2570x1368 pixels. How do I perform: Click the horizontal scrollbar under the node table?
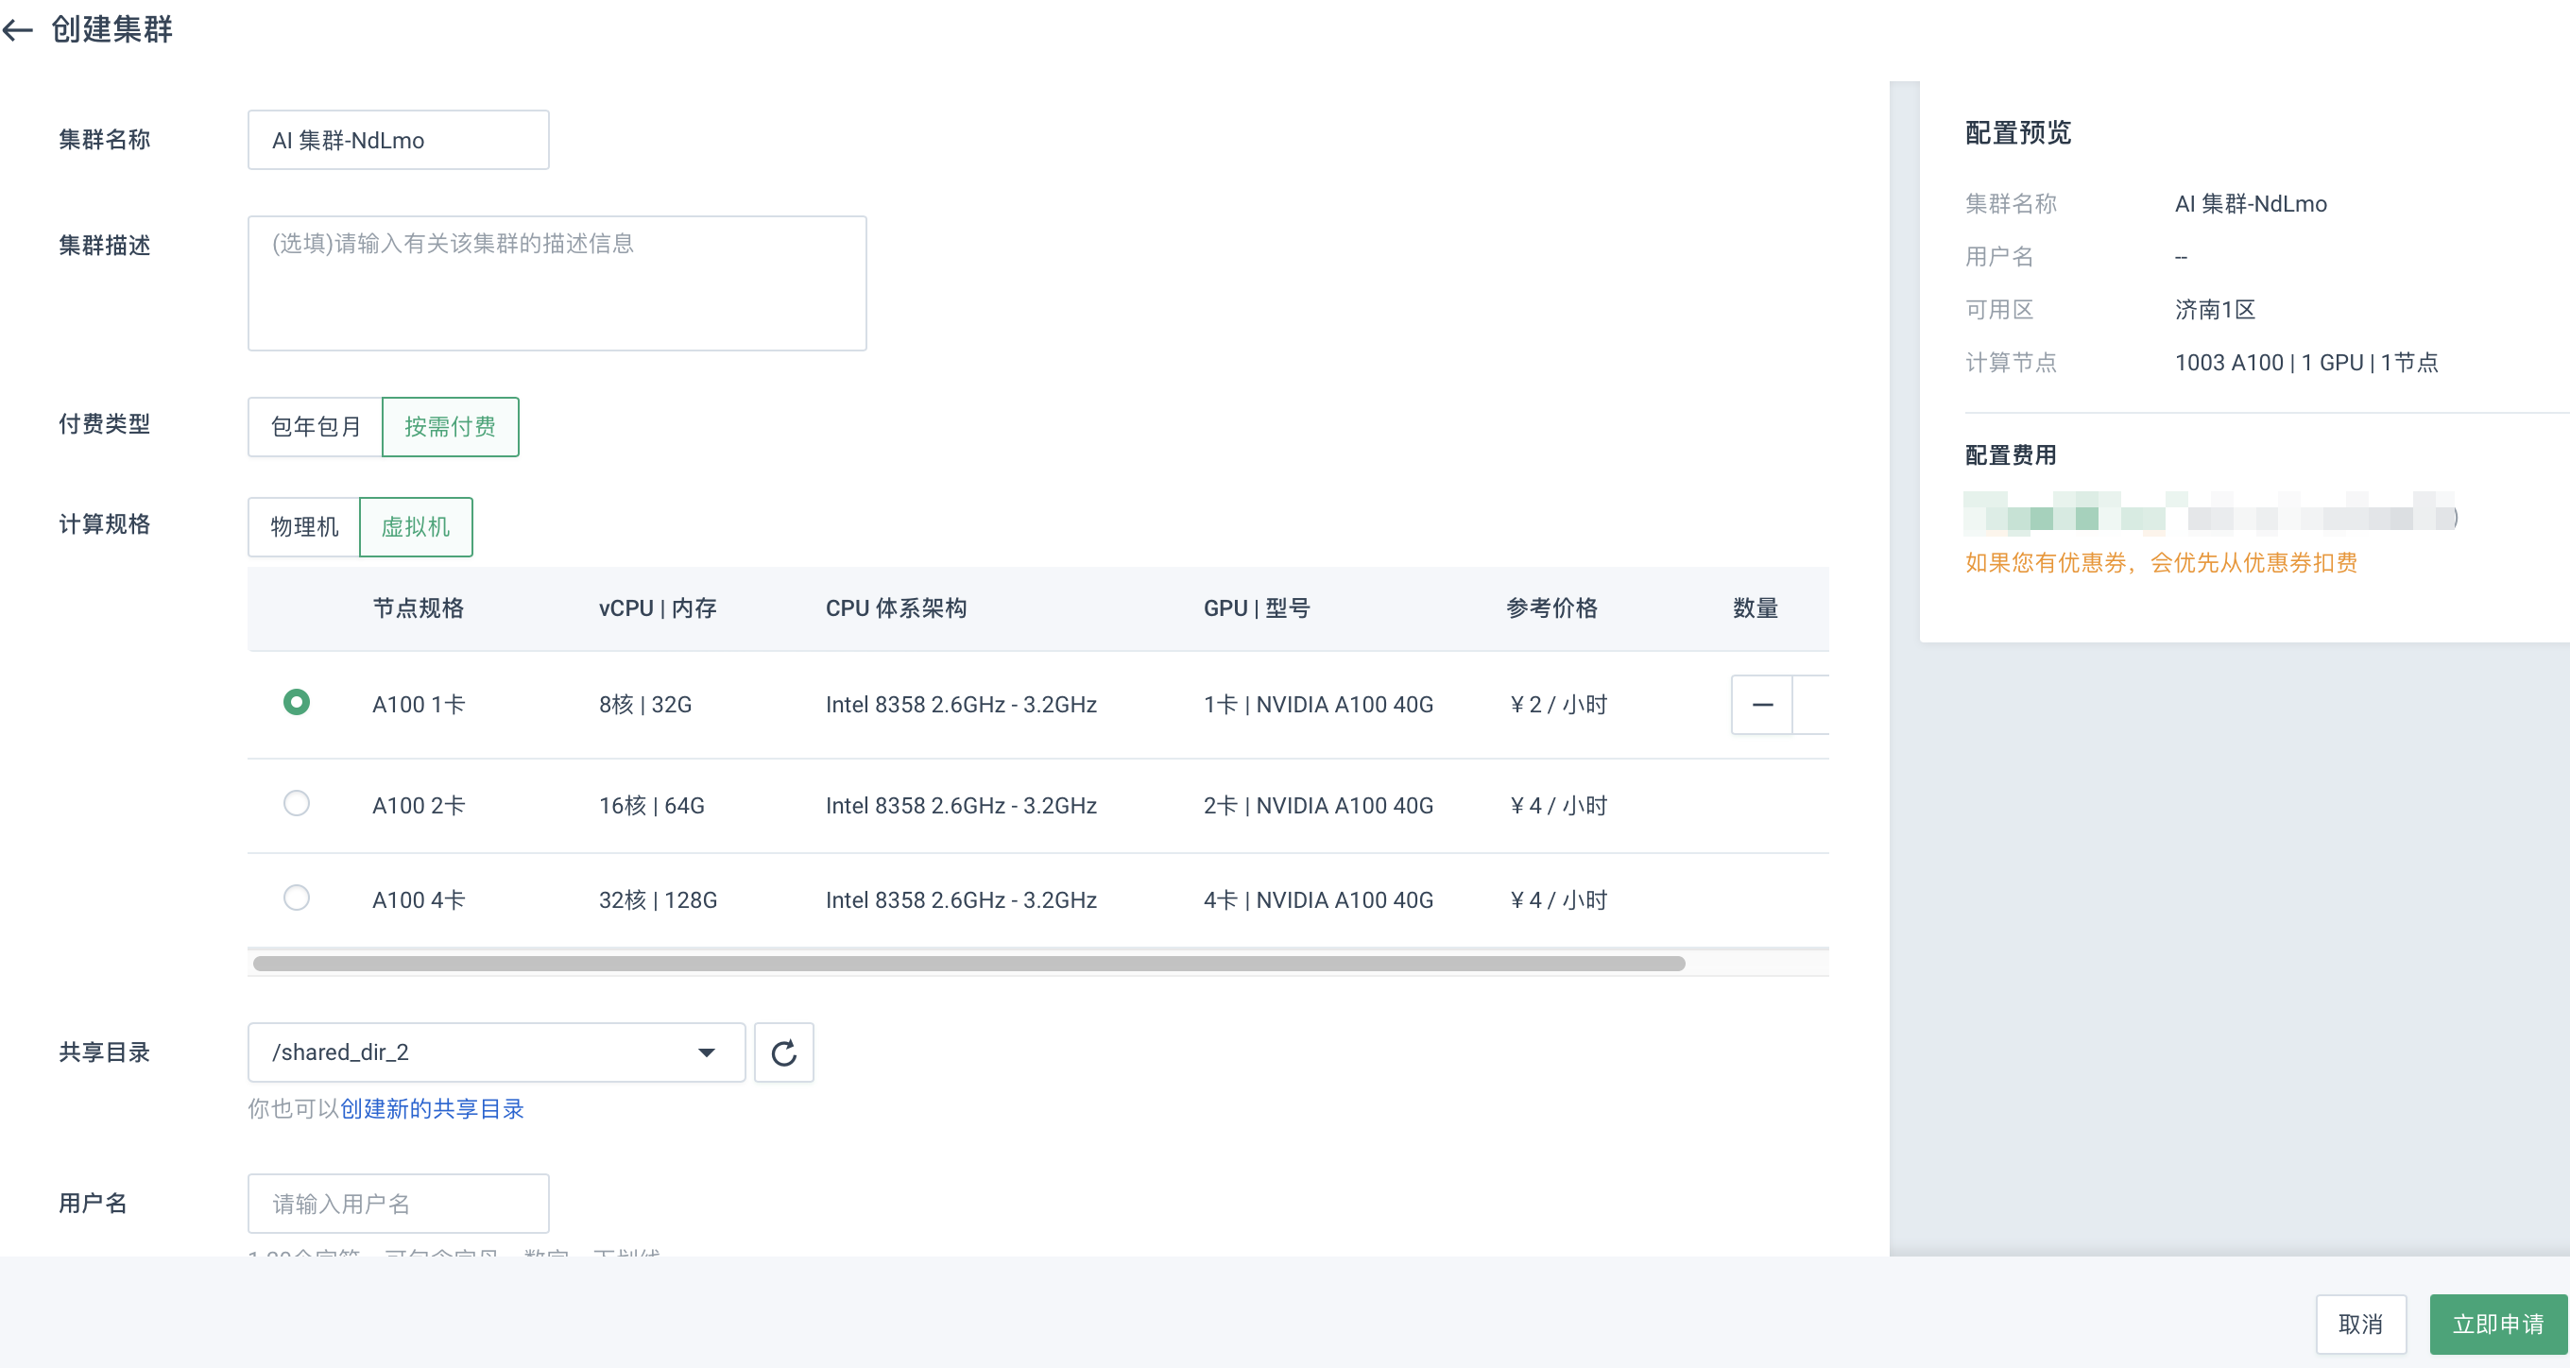968,964
